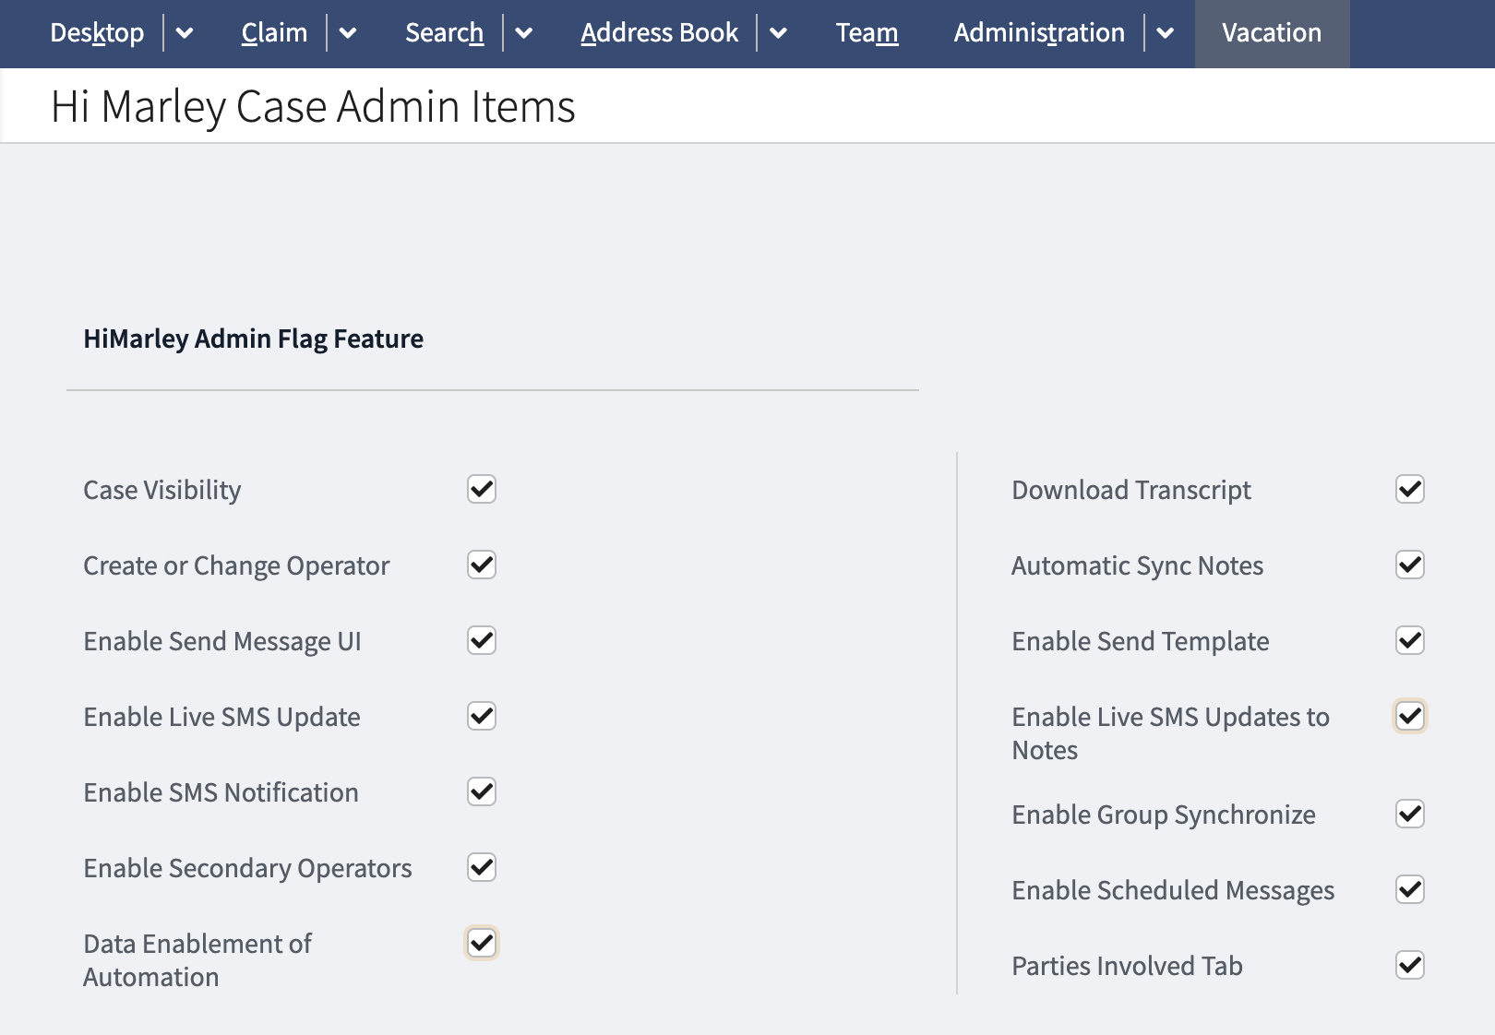1495x1035 pixels.
Task: Uncheck the Case Visibility checkbox
Action: 482,489
